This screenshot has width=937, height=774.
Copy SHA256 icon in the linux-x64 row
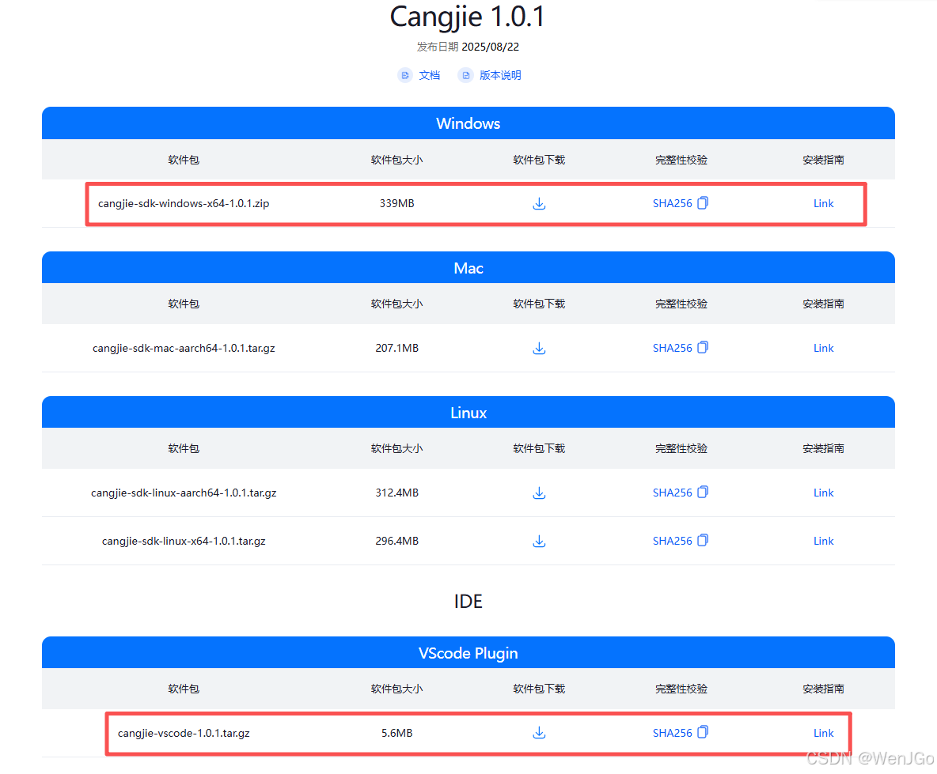[x=703, y=541]
